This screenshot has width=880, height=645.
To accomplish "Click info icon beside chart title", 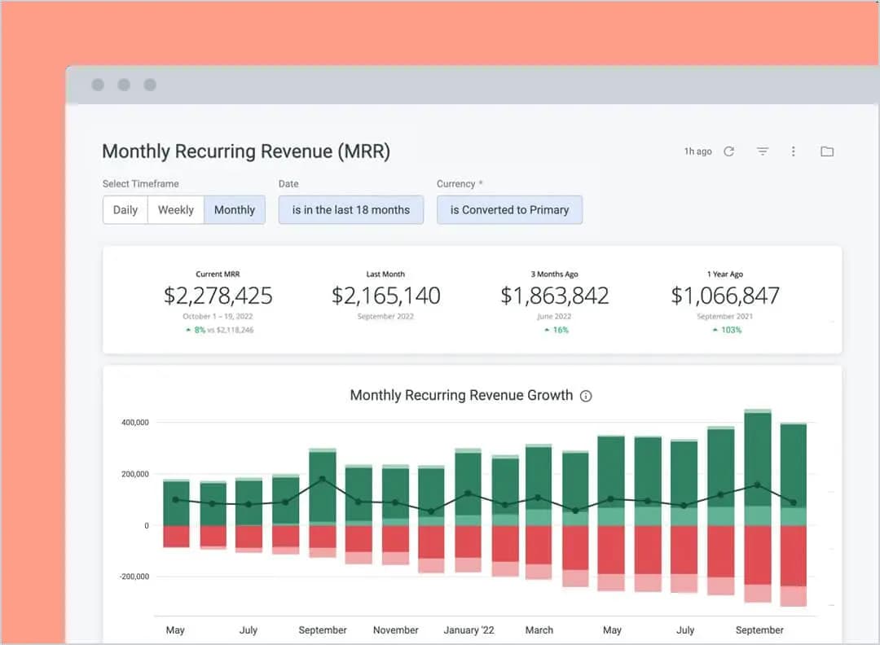I will [x=586, y=396].
